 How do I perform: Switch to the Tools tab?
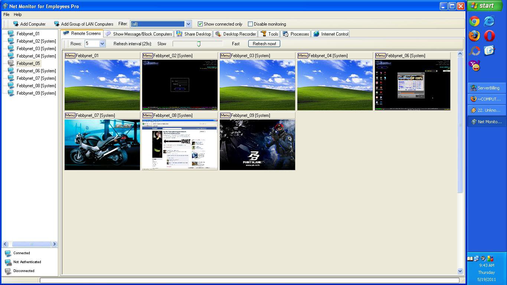[269, 34]
